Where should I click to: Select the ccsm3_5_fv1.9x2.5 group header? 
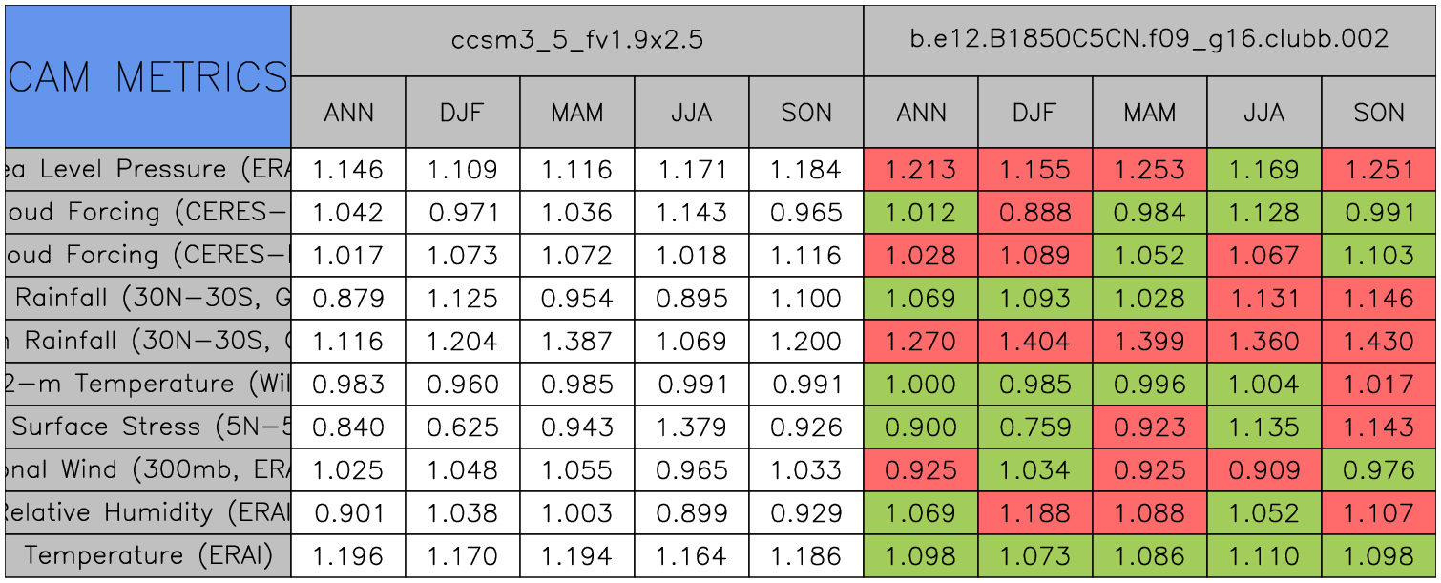coord(576,41)
